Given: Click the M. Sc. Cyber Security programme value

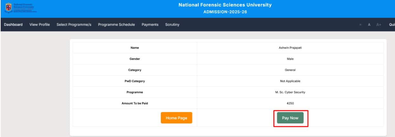Looking at the screenshot, I should click(290, 92).
